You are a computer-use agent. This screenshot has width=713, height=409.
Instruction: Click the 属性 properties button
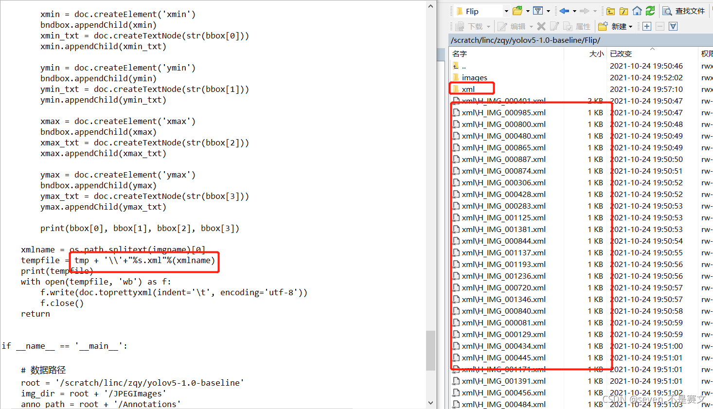pyautogui.click(x=577, y=26)
